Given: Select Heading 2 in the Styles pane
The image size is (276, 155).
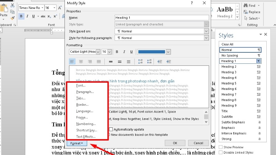Looking at the screenshot, I should coord(240,66).
